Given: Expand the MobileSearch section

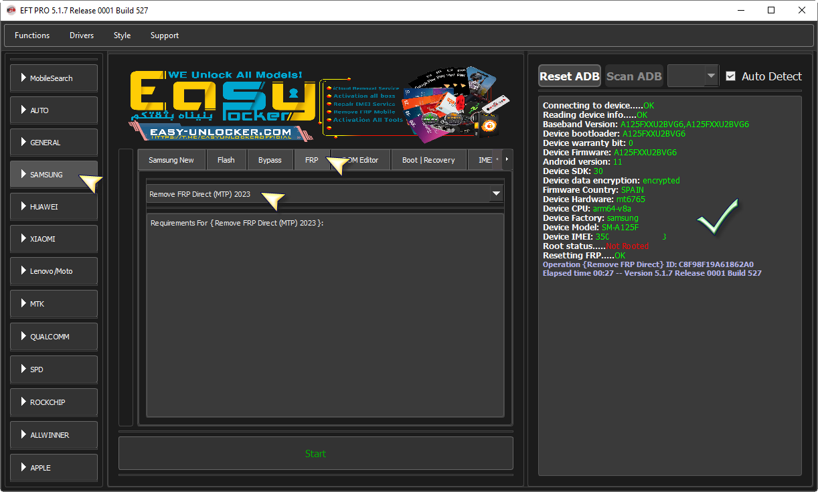Looking at the screenshot, I should [54, 78].
